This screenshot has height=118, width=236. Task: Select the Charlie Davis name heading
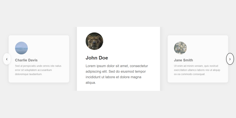click(x=26, y=60)
